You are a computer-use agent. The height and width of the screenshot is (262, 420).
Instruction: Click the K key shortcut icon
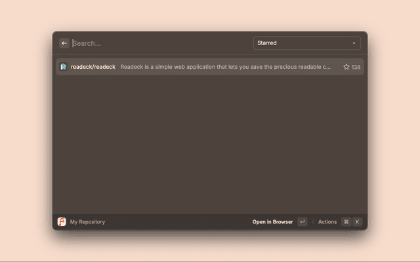[x=357, y=222]
